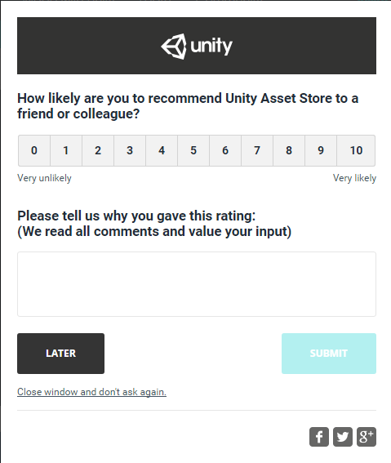Click the Google Plus share icon
This screenshot has width=391, height=463.
point(367,437)
